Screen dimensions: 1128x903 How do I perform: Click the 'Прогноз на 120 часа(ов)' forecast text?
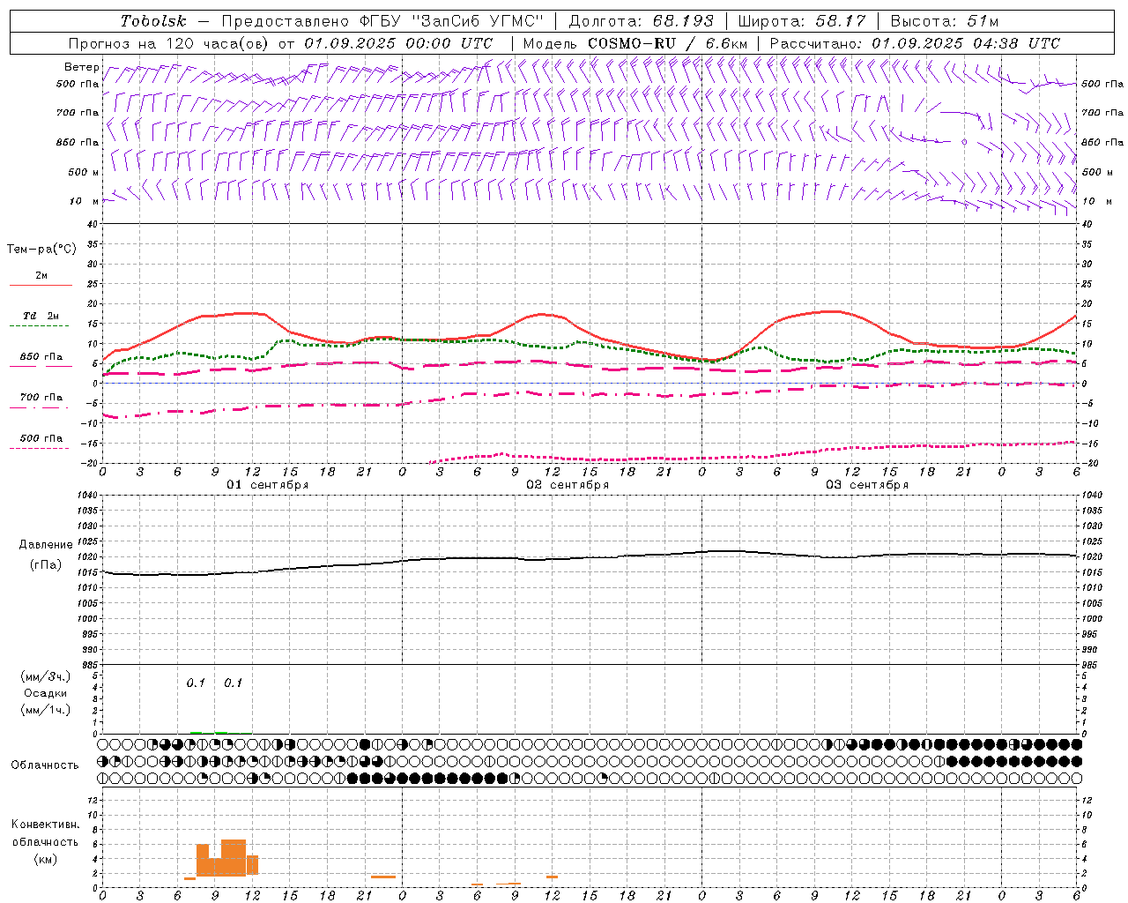pos(168,43)
